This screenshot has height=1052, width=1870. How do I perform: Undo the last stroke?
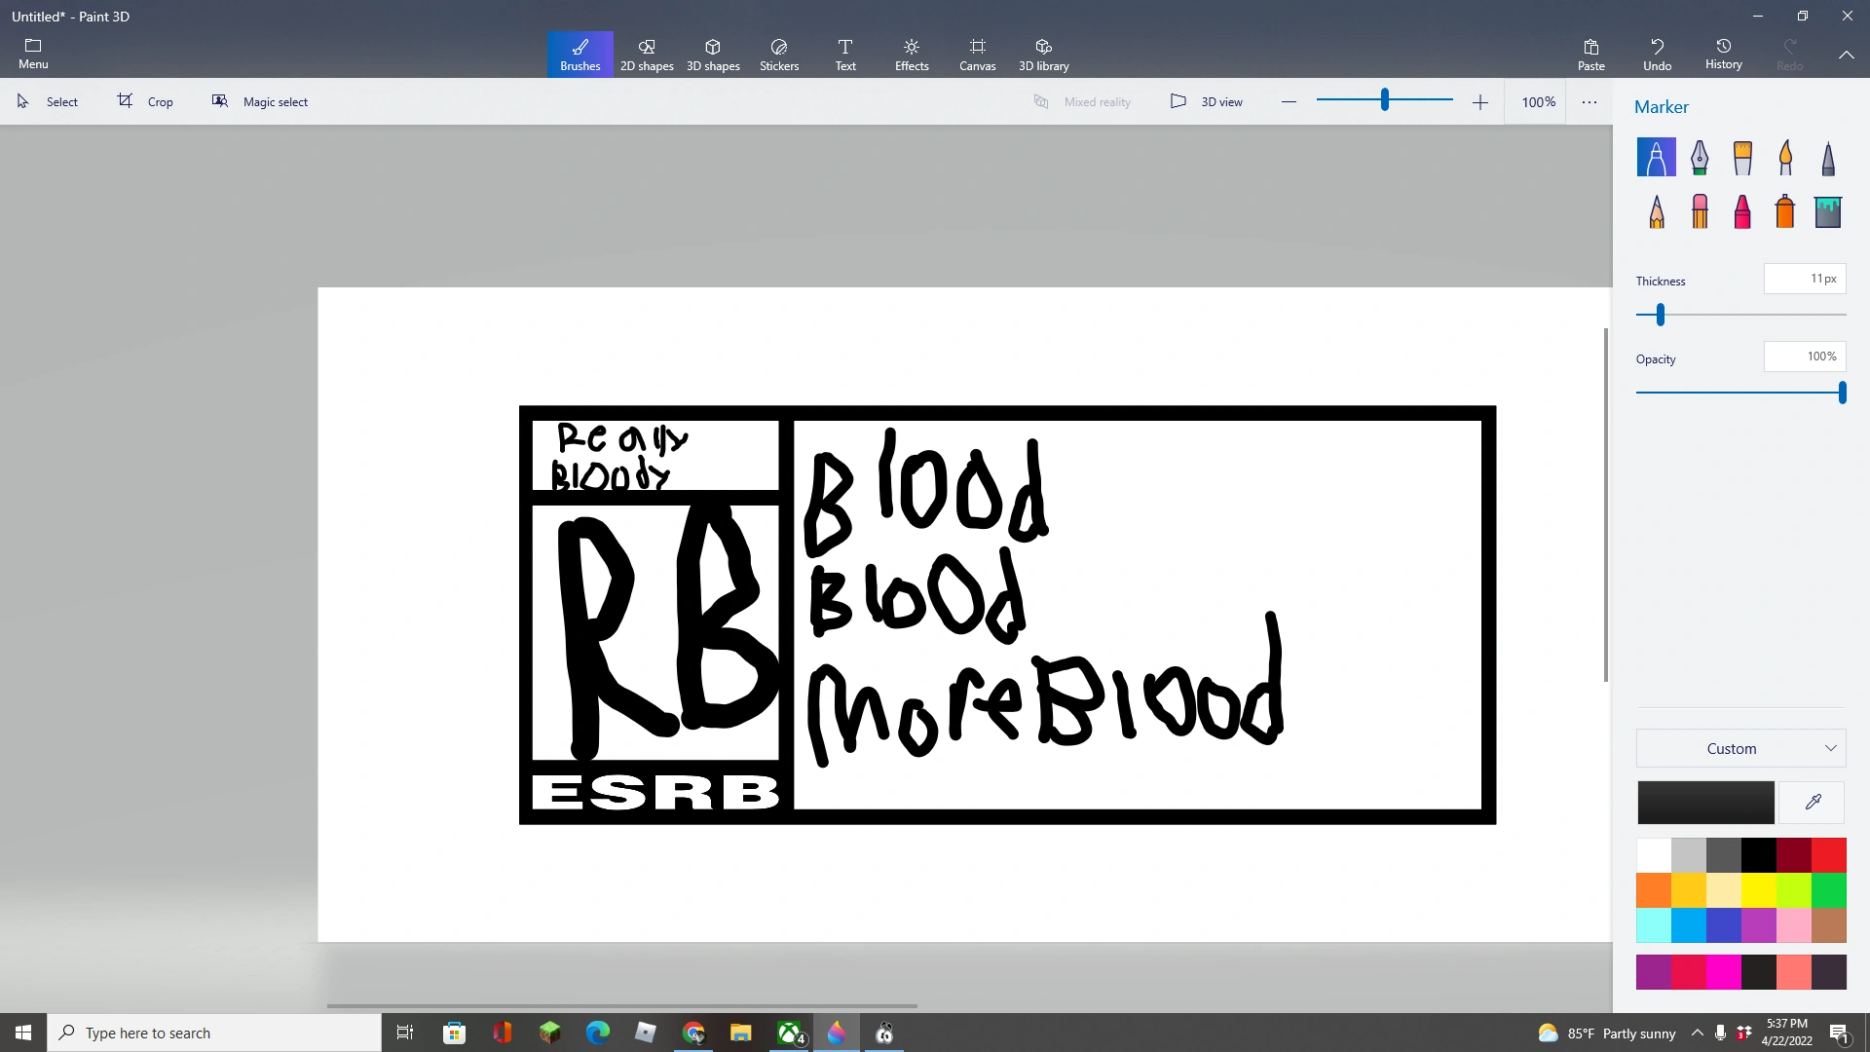point(1658,54)
